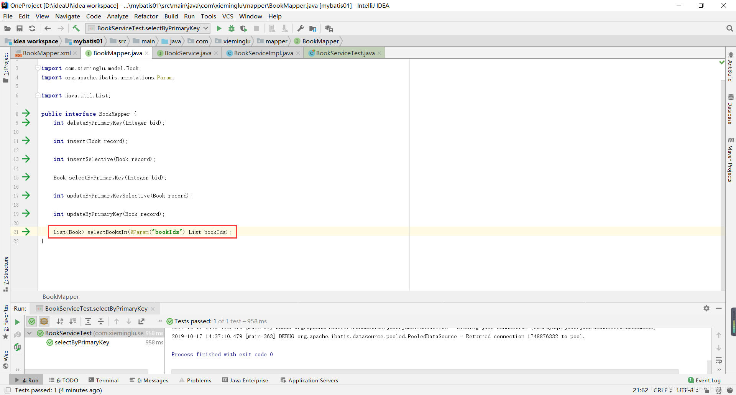Click the Save All toolbar icon
This screenshot has height=395, width=736.
pos(20,28)
